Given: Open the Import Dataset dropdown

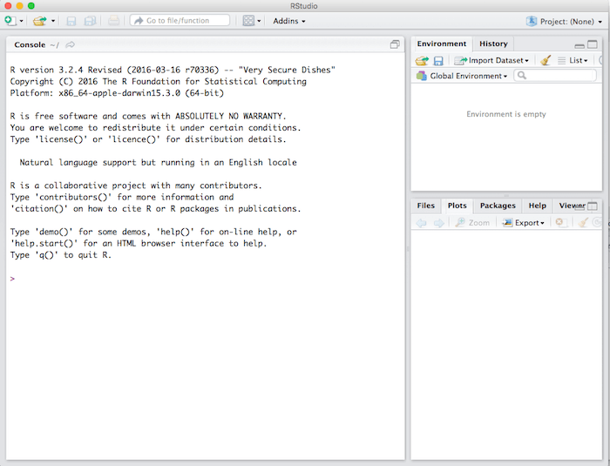Looking at the screenshot, I should 491,60.
